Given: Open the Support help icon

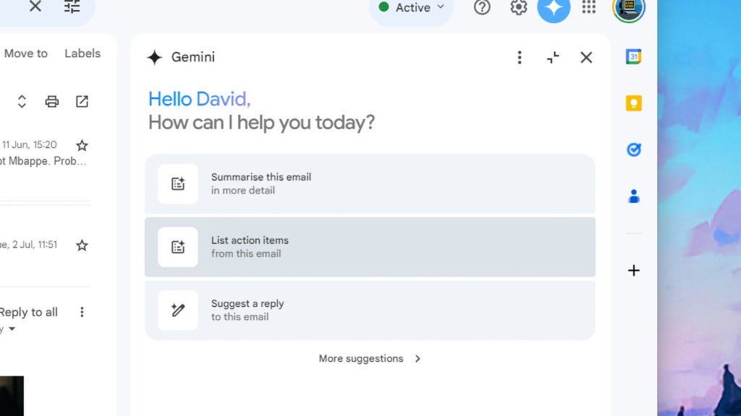Looking at the screenshot, I should click(482, 7).
